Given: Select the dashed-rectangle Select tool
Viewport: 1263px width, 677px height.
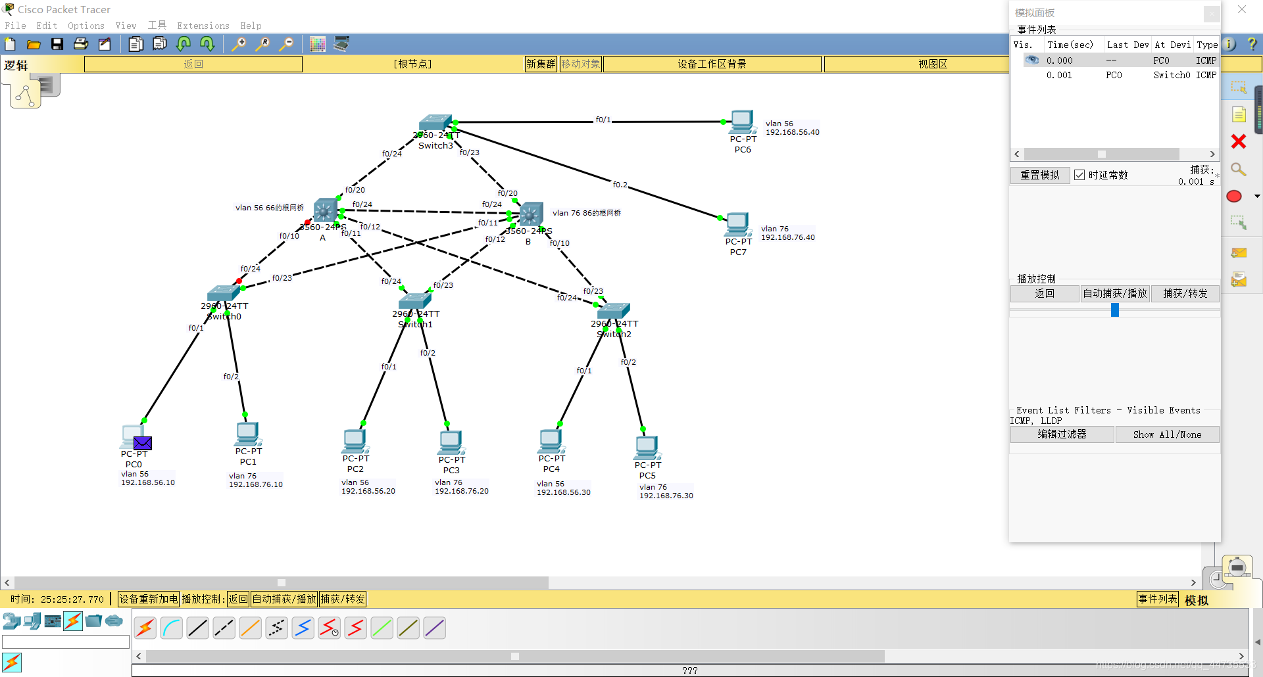Looking at the screenshot, I should tap(1239, 87).
